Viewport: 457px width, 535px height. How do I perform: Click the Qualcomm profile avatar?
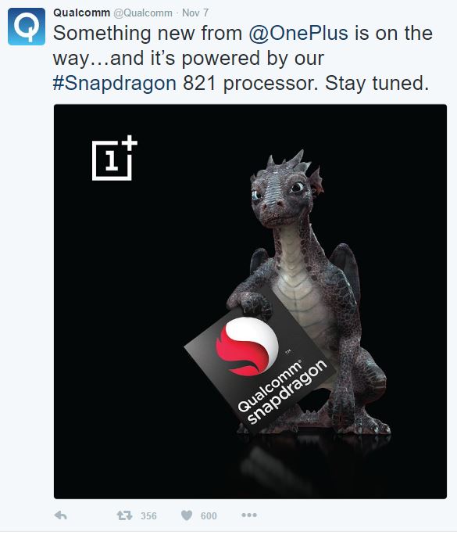(27, 27)
